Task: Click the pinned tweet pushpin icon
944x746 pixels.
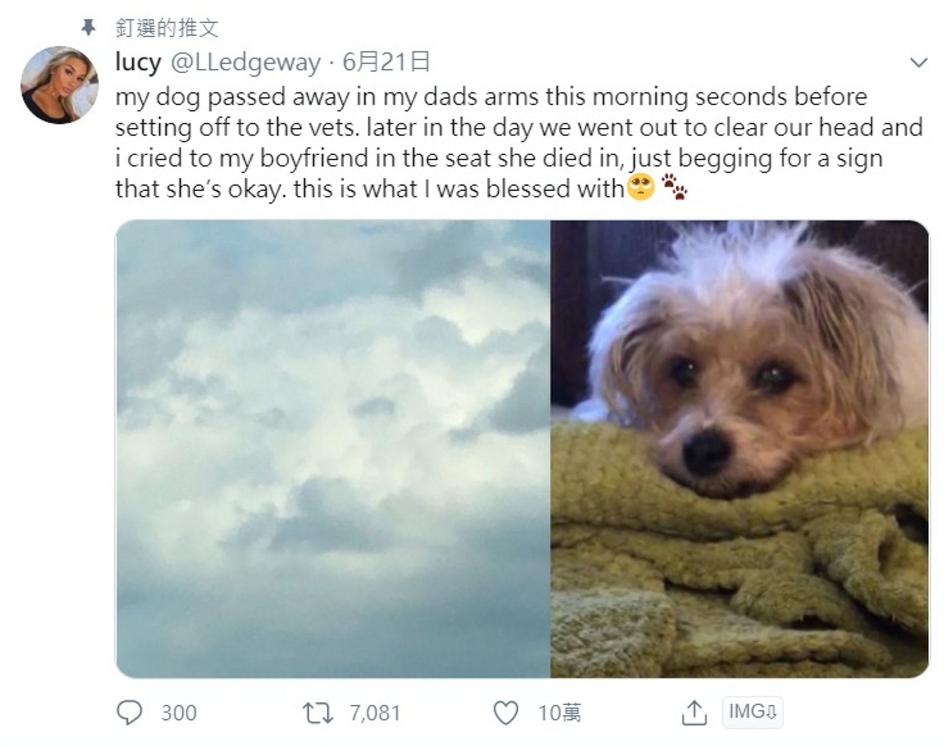Action: [88, 28]
